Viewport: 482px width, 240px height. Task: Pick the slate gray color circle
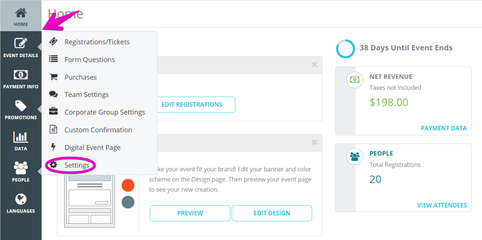128,202
